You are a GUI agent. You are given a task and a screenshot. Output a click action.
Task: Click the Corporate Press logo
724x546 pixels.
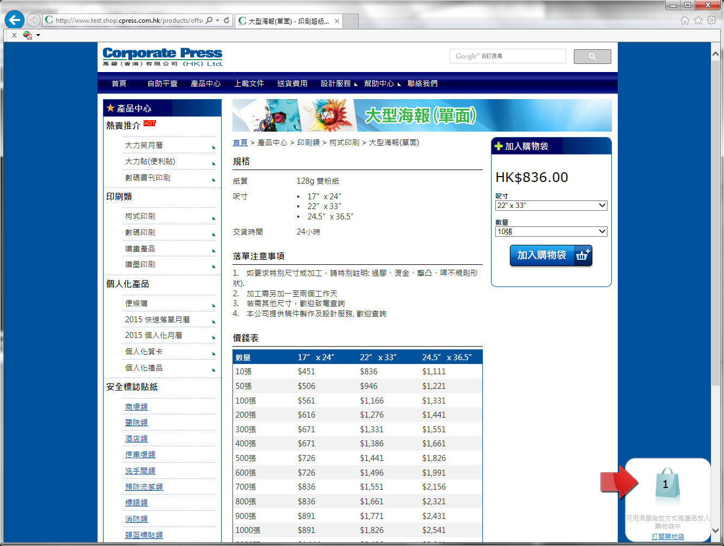coord(163,56)
